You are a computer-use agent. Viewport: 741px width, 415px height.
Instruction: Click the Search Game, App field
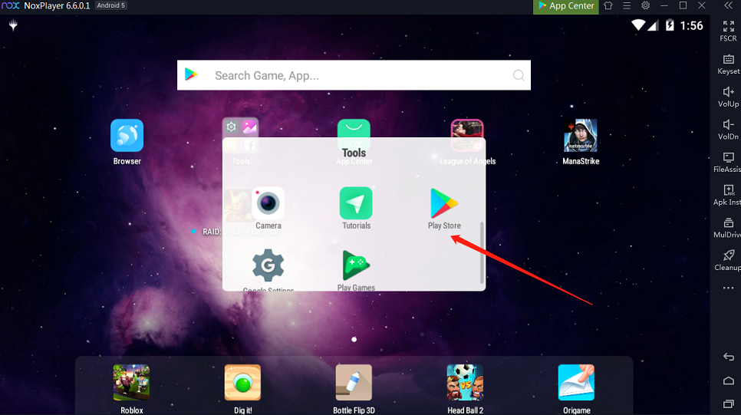click(x=354, y=75)
